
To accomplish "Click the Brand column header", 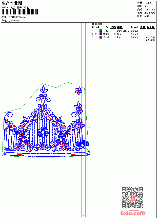I will [134, 27].
